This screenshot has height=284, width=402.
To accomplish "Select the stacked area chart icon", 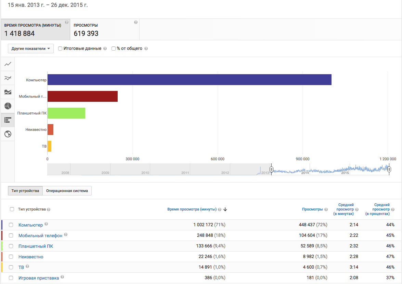I will (8, 92).
